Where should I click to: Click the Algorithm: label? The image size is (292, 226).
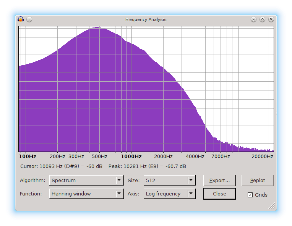click(32, 181)
